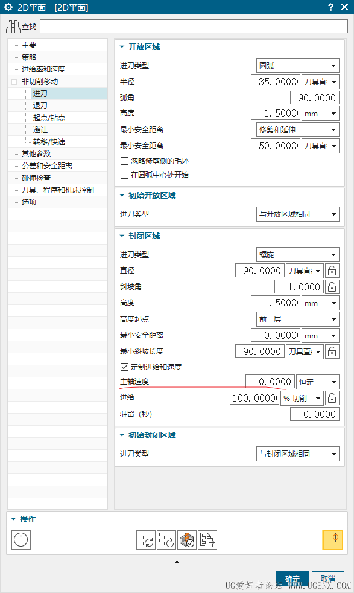This screenshot has height=593, width=354.
Task: Collapse the 初始封闭区域 section
Action: 122,435
